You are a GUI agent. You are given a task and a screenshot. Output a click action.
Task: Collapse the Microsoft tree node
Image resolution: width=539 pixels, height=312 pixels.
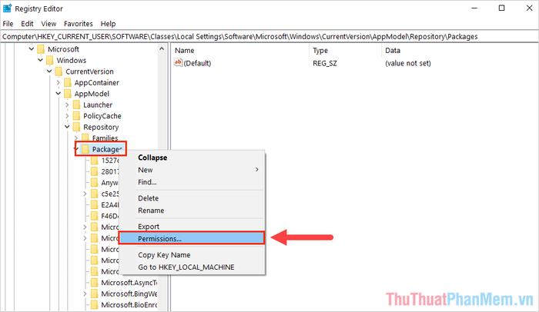pos(32,49)
